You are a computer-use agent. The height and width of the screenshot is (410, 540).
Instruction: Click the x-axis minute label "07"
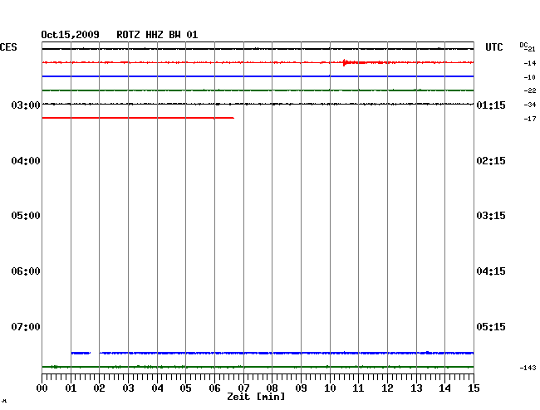(x=243, y=388)
